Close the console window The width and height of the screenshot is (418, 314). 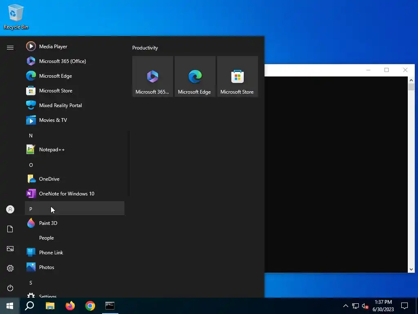(405, 70)
